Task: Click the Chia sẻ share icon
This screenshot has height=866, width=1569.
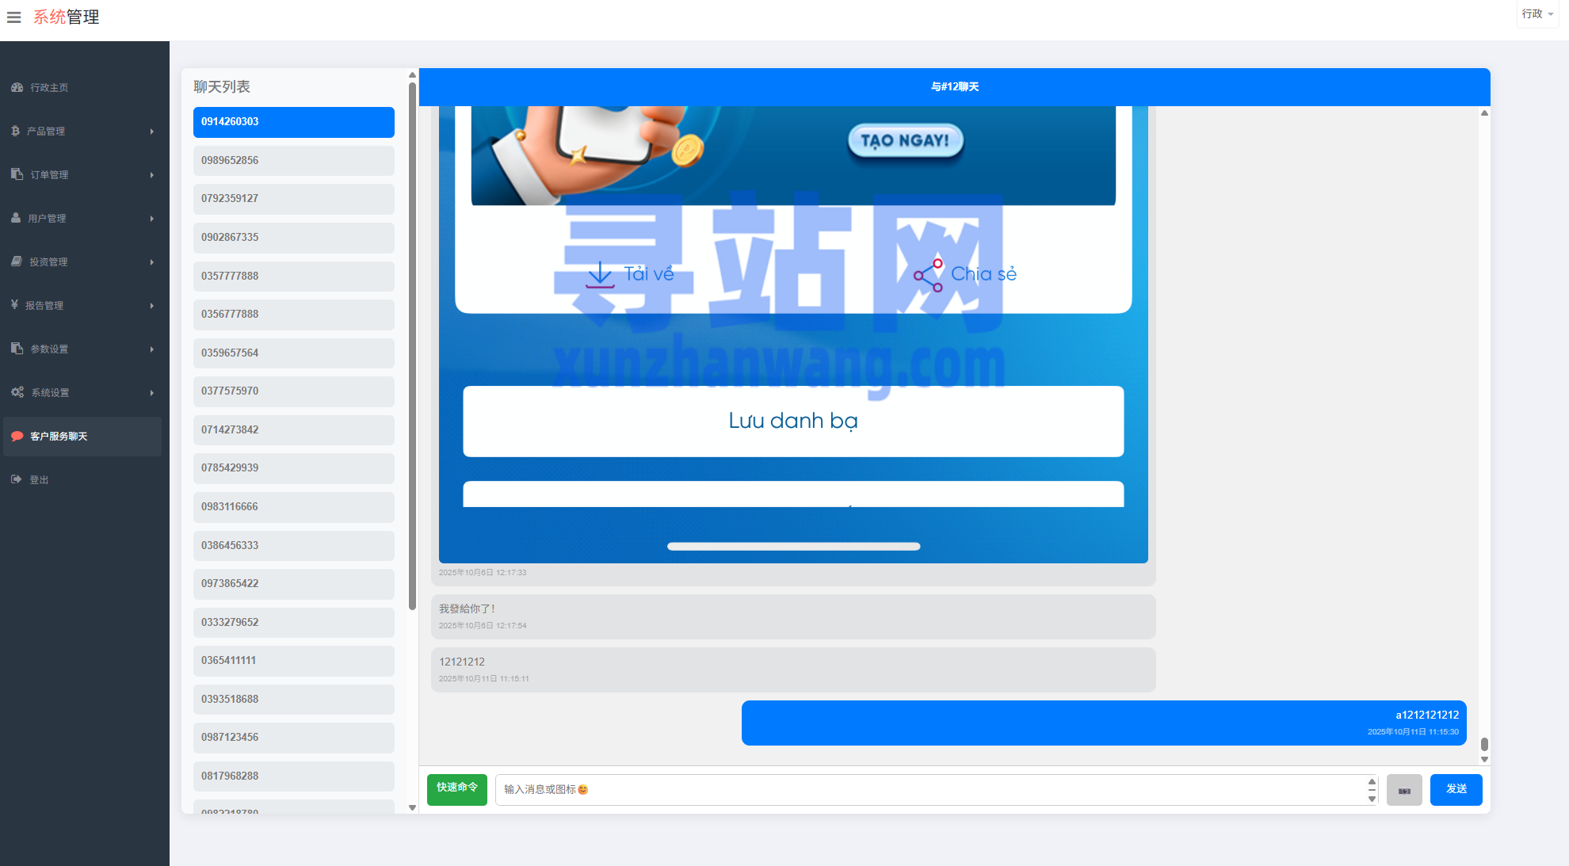Action: click(x=928, y=275)
